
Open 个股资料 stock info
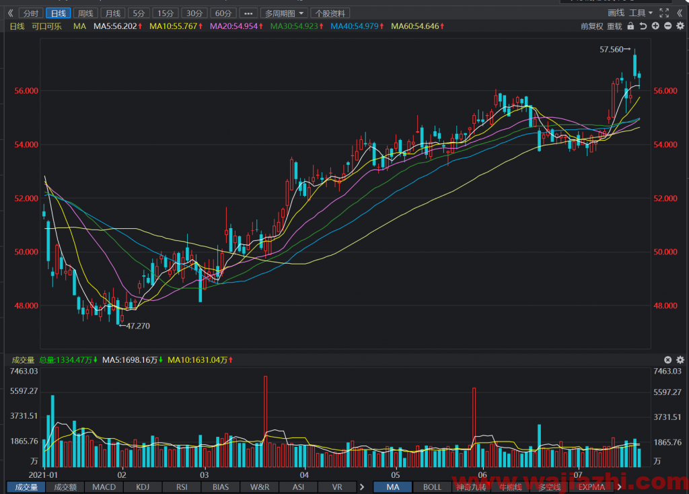pyautogui.click(x=330, y=13)
